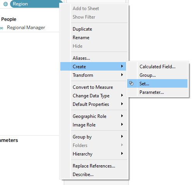194x185 pixels.
Task: Open the Hierarchy submenu
Action: pos(93,154)
